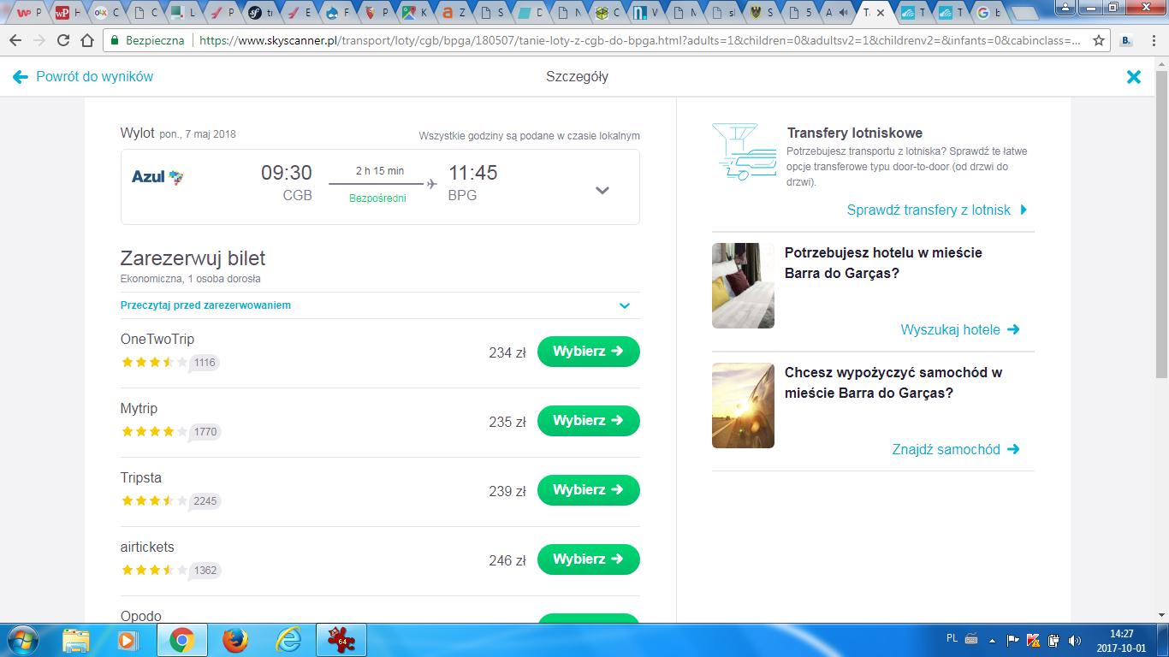Open Windows Explorer from the taskbar
Image resolution: width=1169 pixels, height=657 pixels.
click(76, 640)
